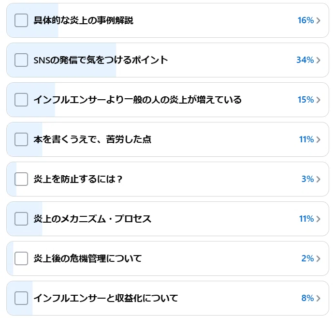Toggle the 炎上を防止するには？ checkbox

[21, 179]
